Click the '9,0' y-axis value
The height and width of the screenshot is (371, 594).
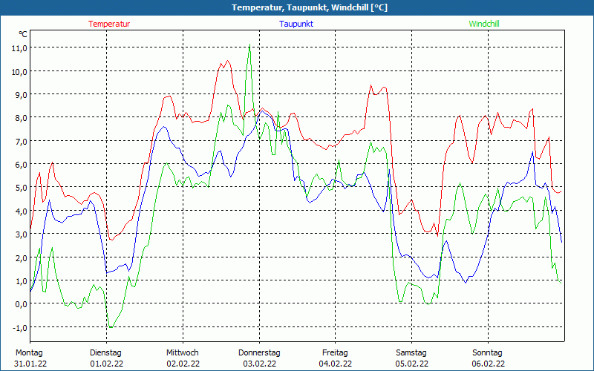pos(22,95)
